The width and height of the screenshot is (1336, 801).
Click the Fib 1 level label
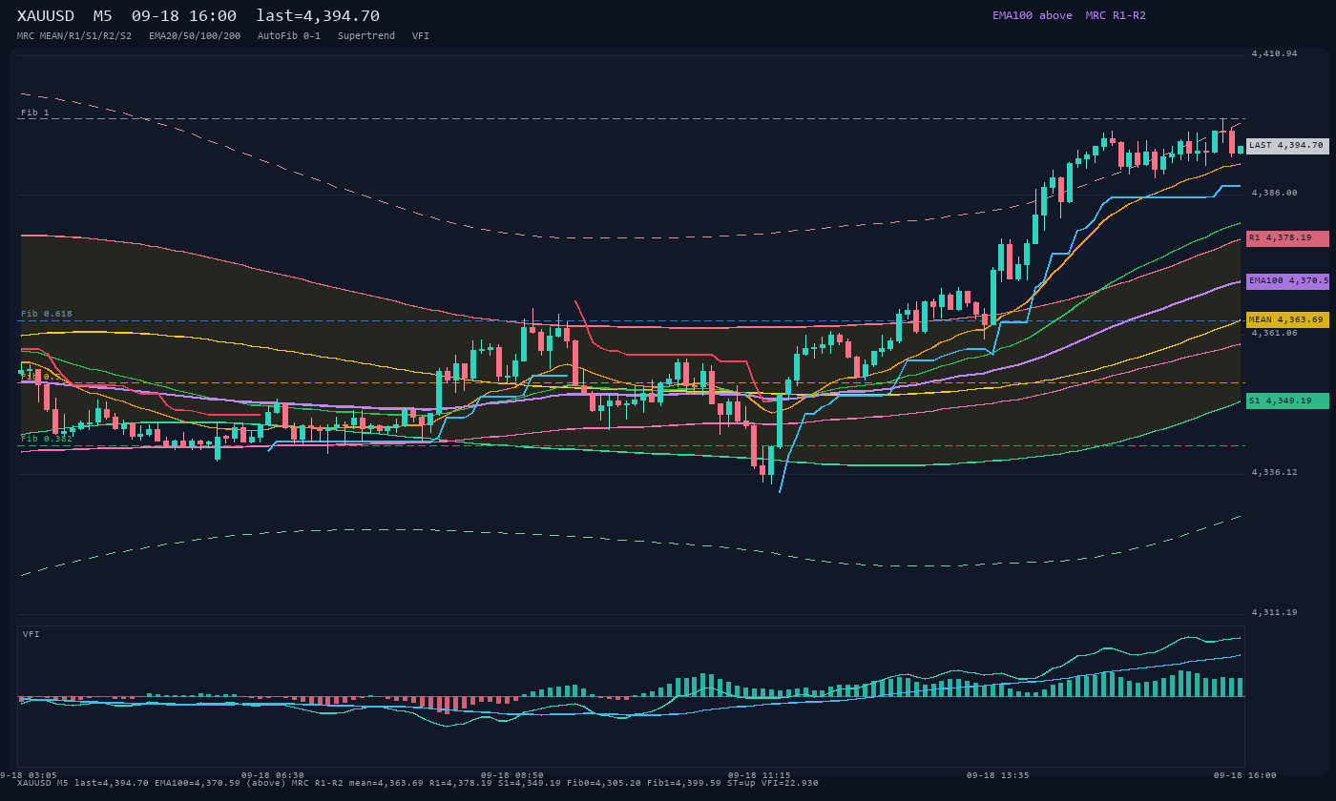(35, 113)
